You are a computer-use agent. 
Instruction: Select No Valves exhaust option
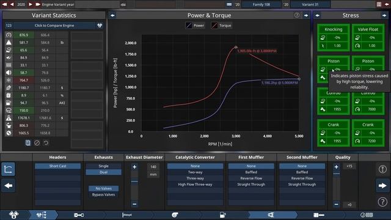coord(103,188)
